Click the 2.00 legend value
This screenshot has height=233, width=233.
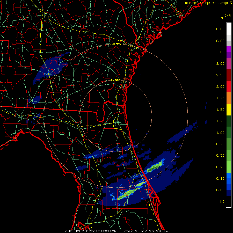click(x=220, y=87)
